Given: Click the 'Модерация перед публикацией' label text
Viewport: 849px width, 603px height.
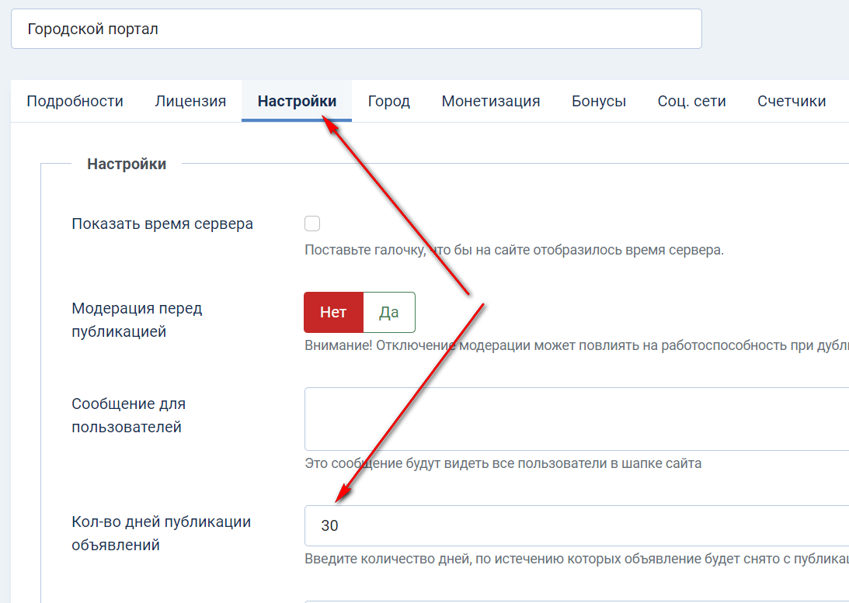Looking at the screenshot, I should click(137, 320).
